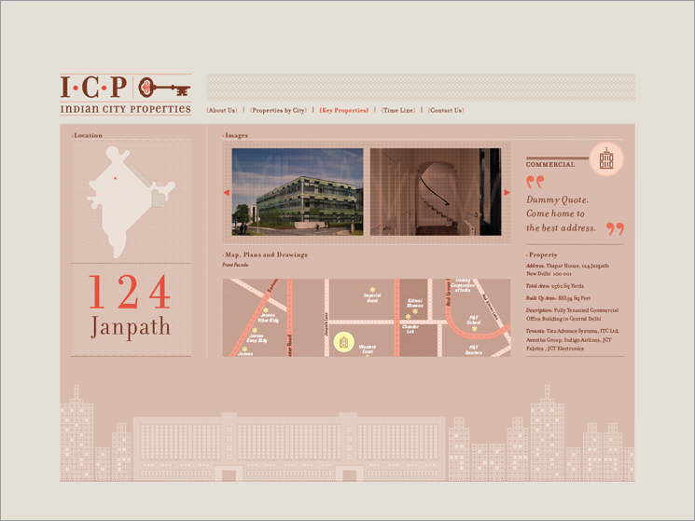Open the Contact Us page
Image resolution: width=695 pixels, height=521 pixels.
coord(446,110)
